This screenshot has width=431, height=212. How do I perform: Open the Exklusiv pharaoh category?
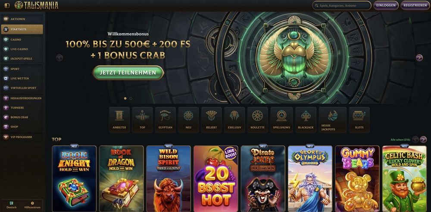tap(234, 120)
